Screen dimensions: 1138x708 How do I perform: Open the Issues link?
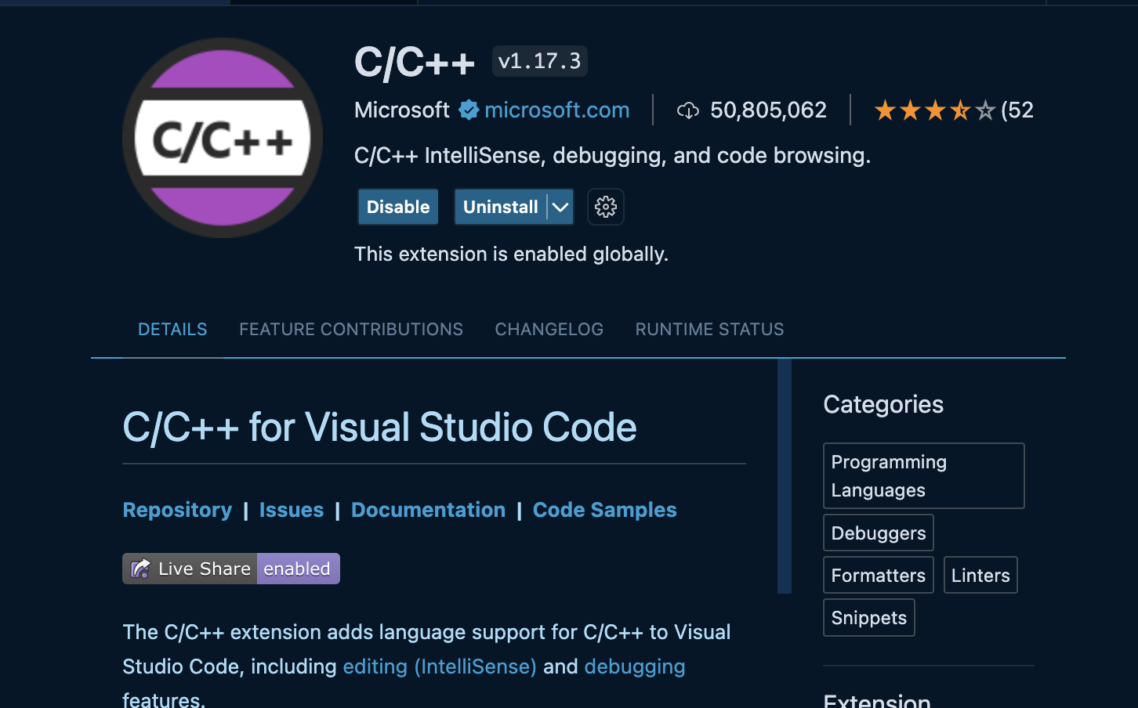coord(292,510)
